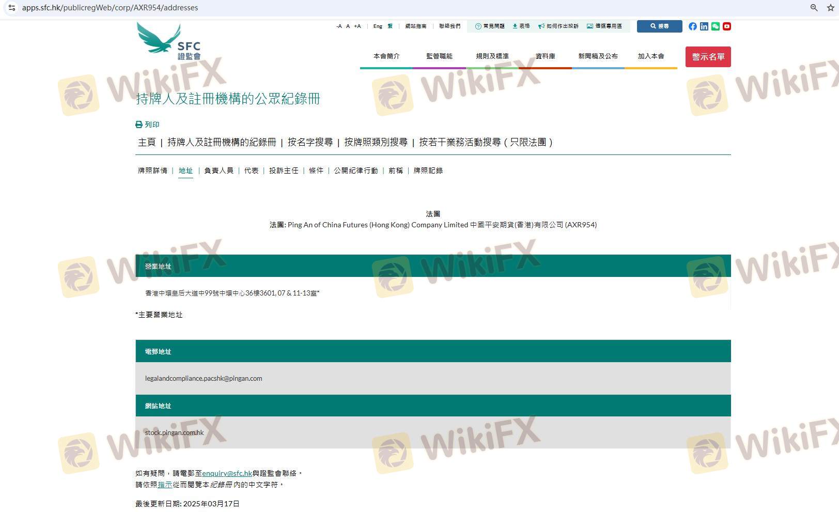Screen dimensions: 839x512
Task: Click the enquiry@sfc.hk email link
Action: pyautogui.click(x=227, y=473)
